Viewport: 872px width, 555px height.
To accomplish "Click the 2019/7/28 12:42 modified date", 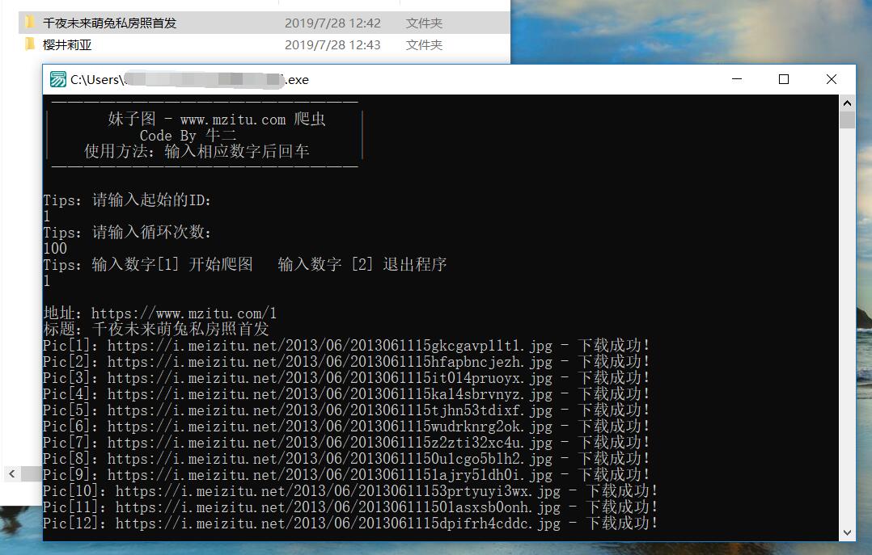I will (332, 23).
